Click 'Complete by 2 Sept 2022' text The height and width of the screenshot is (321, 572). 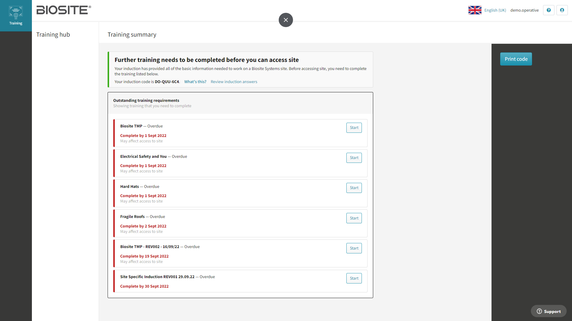click(143, 226)
